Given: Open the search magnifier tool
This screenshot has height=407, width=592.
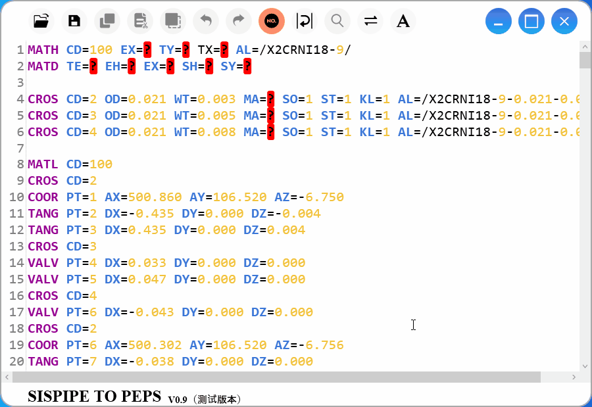Looking at the screenshot, I should point(337,21).
